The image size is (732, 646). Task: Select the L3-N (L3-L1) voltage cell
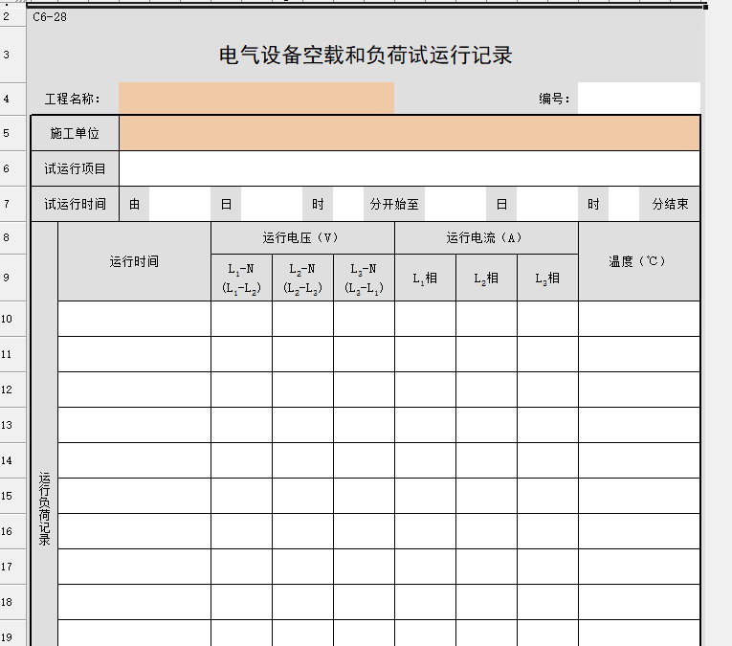click(364, 278)
